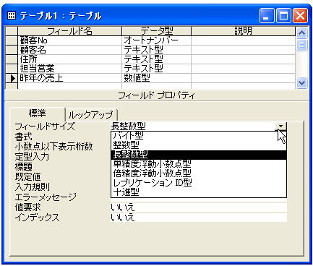
Task: Maximize the テーブル1 window
Action: (x=283, y=16)
